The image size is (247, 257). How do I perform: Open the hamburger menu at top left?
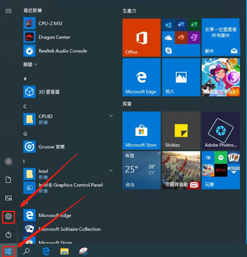(x=8, y=11)
